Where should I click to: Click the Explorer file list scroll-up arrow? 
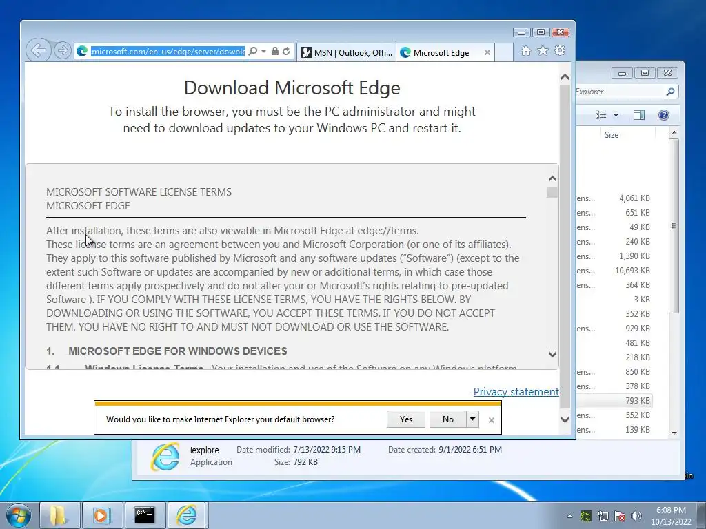[x=674, y=132]
